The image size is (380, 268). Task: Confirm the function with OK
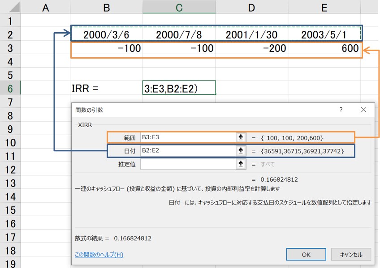[x=306, y=255]
